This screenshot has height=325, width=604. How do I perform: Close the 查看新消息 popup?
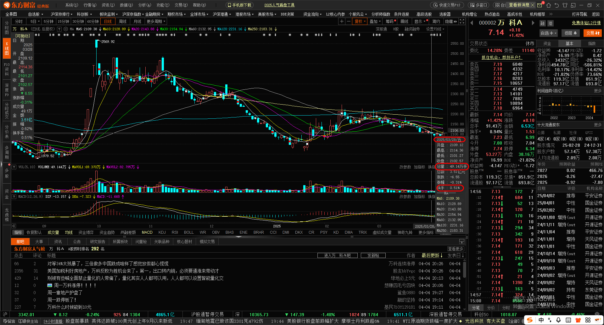(532, 5)
